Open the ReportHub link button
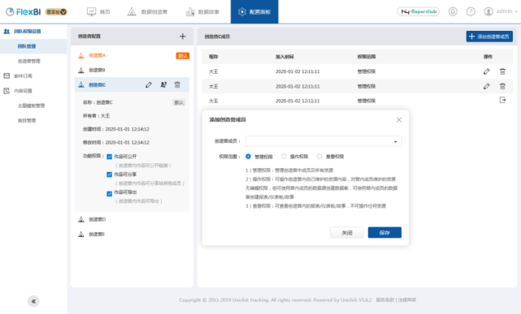521x314 pixels. (418, 11)
